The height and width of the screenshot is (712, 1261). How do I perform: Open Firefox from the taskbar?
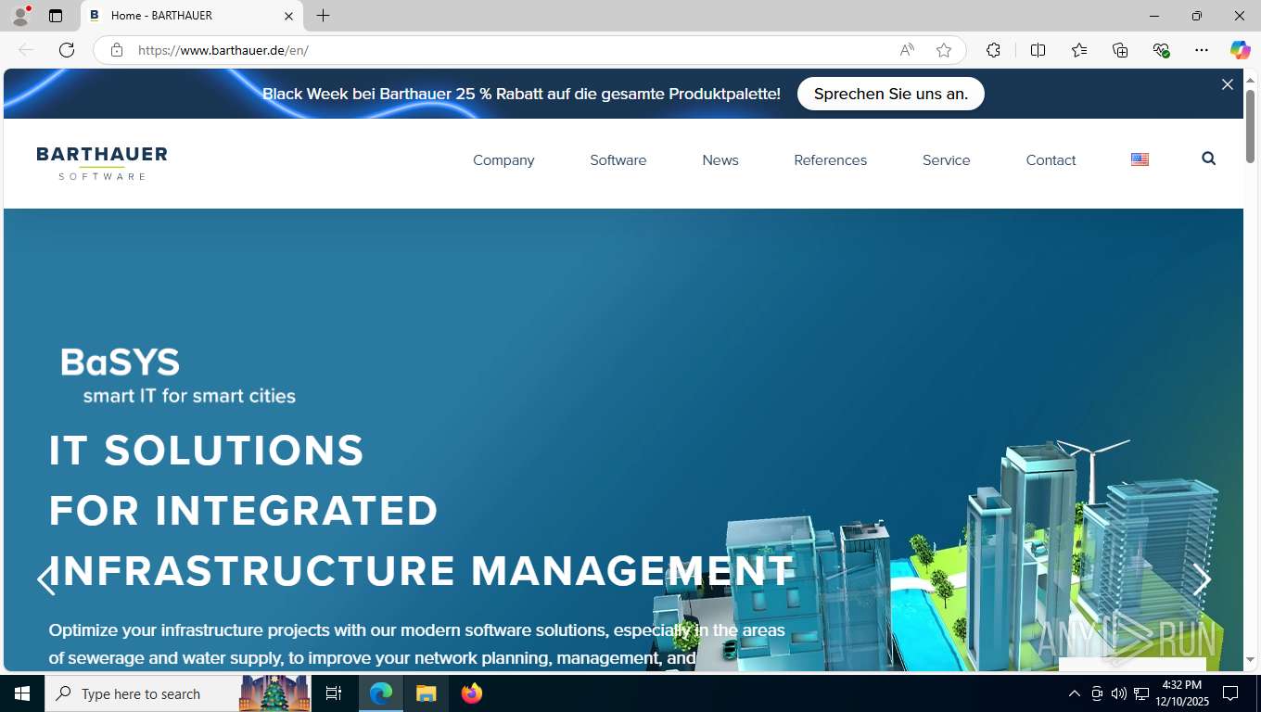(x=471, y=693)
